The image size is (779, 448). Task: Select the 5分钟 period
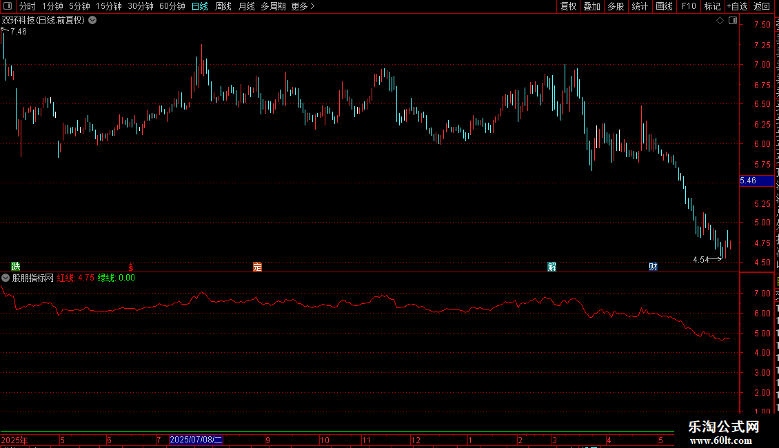pyautogui.click(x=79, y=6)
